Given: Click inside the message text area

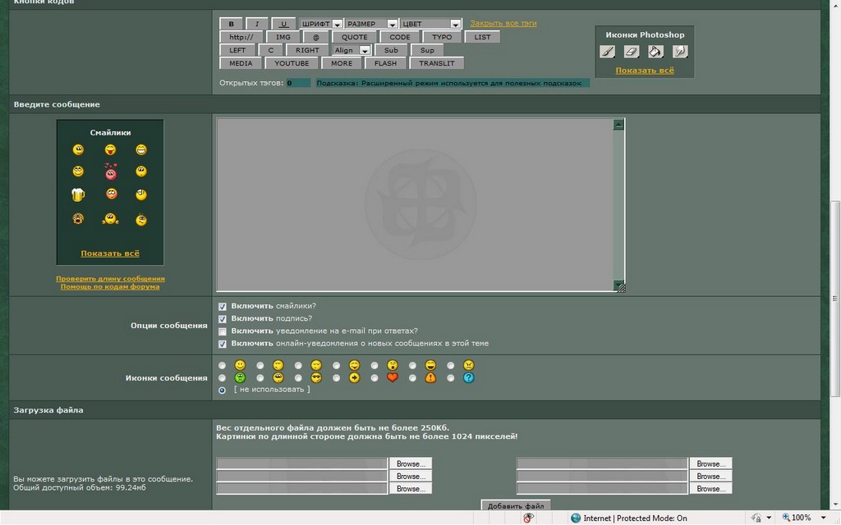Looking at the screenshot, I should (x=415, y=204).
